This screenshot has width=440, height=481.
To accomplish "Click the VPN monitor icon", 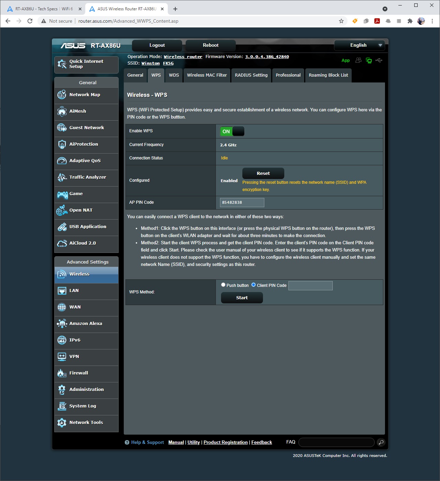I will 62,357.
